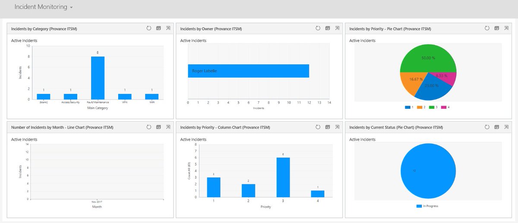Expand the Incidents by Category chart
The image size is (518, 223).
click(x=167, y=28)
